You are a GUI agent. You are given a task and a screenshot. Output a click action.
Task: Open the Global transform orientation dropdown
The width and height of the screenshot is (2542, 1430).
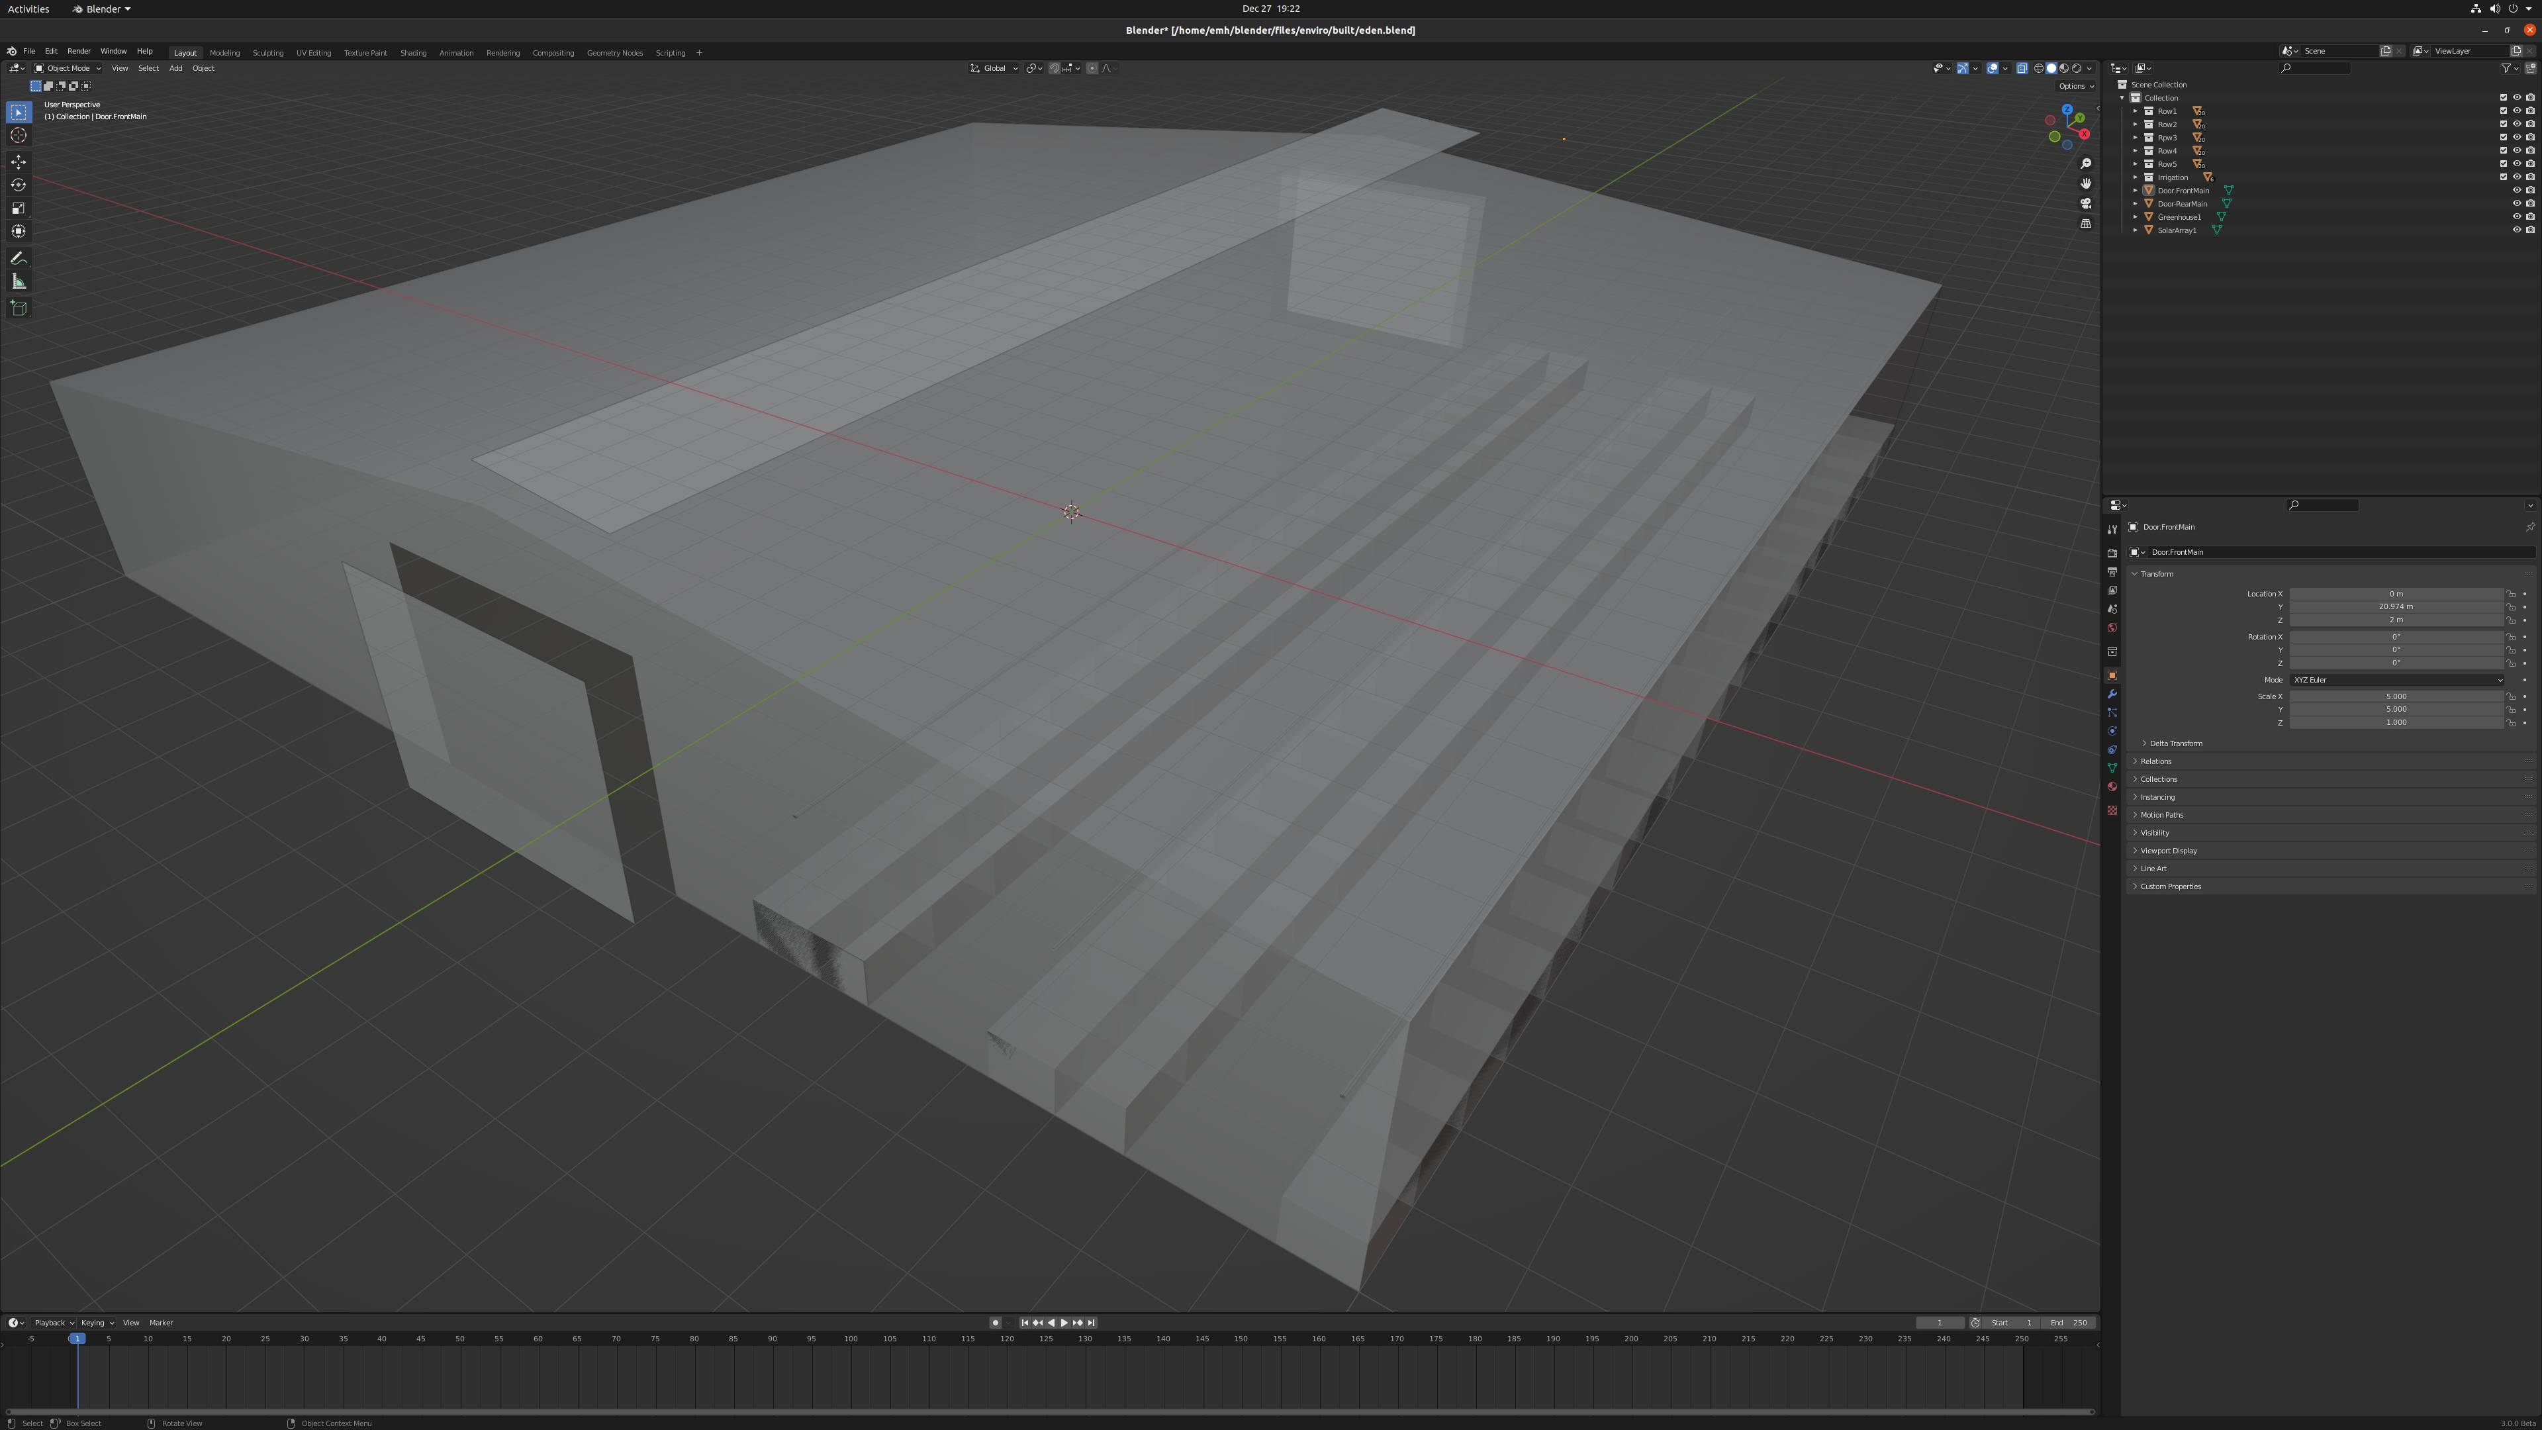(x=994, y=68)
